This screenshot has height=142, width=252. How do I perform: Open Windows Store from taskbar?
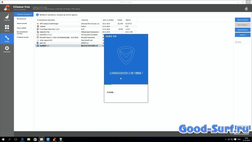pos(35,139)
